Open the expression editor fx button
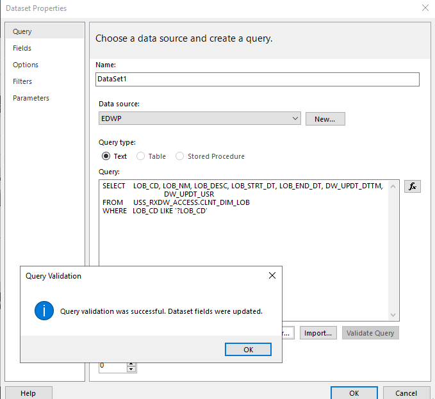This screenshot has width=435, height=399. click(412, 186)
